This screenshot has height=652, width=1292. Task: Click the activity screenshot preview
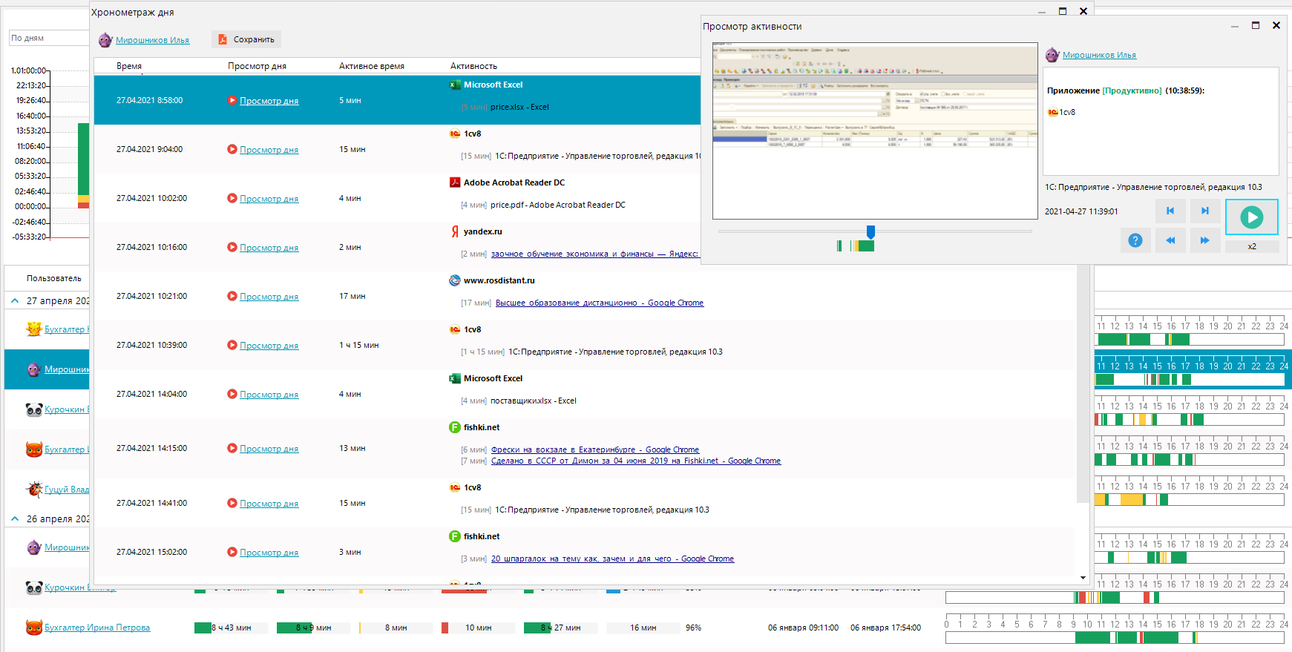(875, 131)
